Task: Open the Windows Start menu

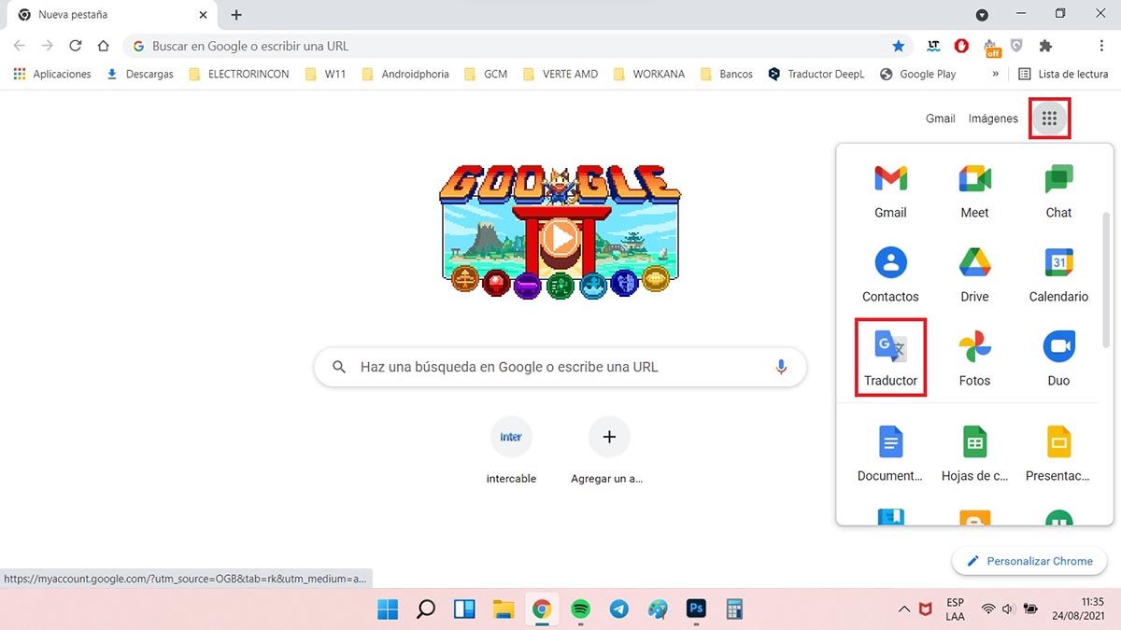Action: (387, 609)
